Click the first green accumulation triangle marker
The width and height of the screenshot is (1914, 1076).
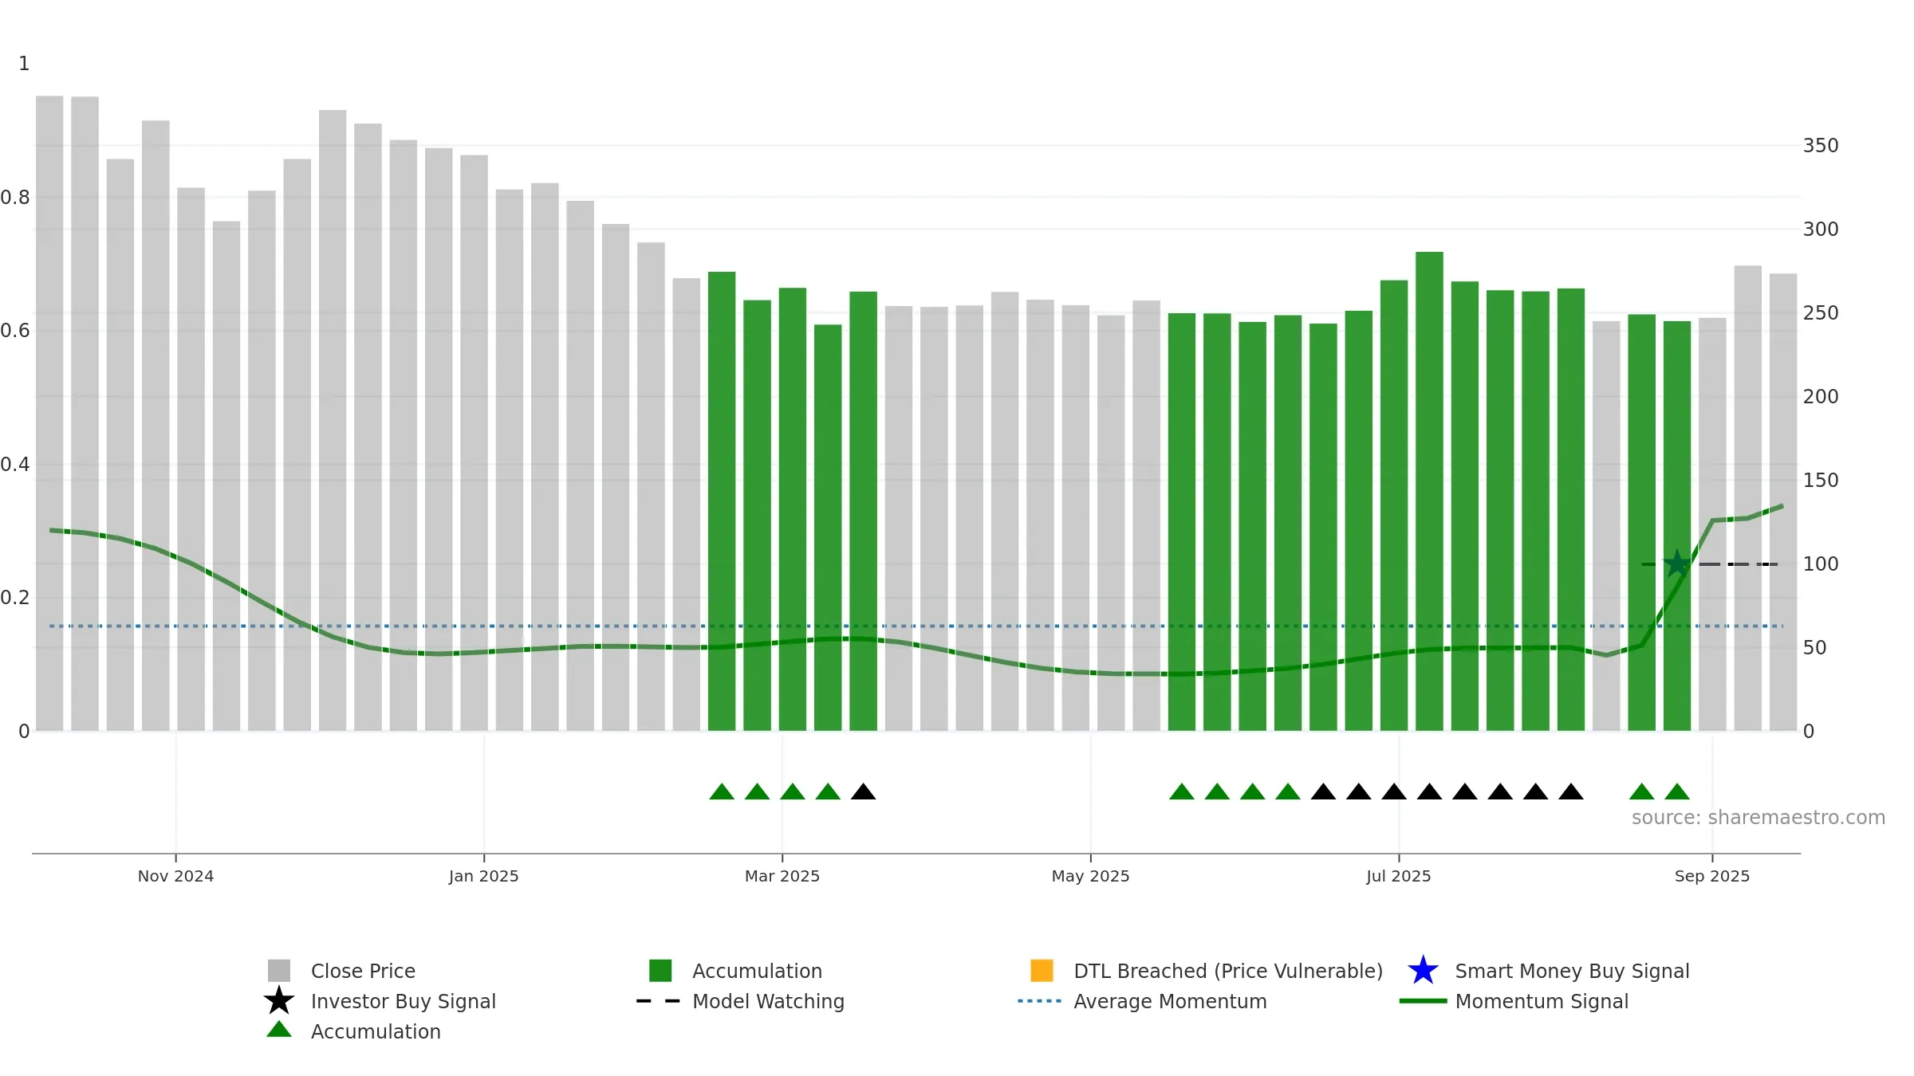(722, 791)
